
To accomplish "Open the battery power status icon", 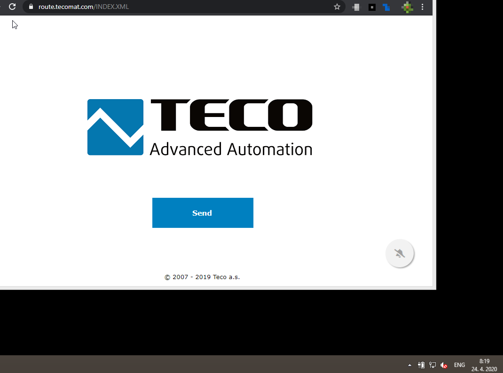I will click(x=421, y=365).
